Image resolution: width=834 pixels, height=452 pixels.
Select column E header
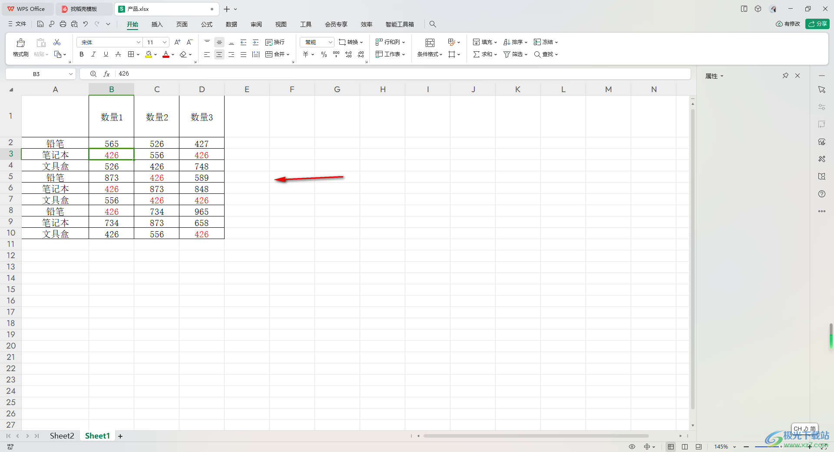click(247, 90)
